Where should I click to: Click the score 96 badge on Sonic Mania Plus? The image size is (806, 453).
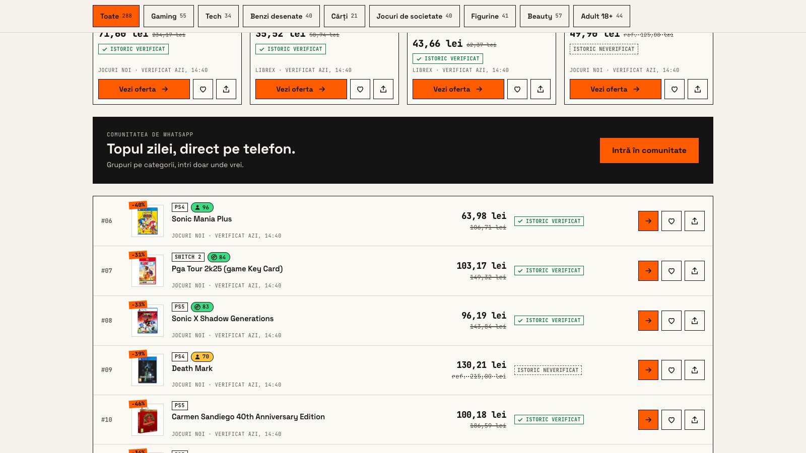click(202, 207)
